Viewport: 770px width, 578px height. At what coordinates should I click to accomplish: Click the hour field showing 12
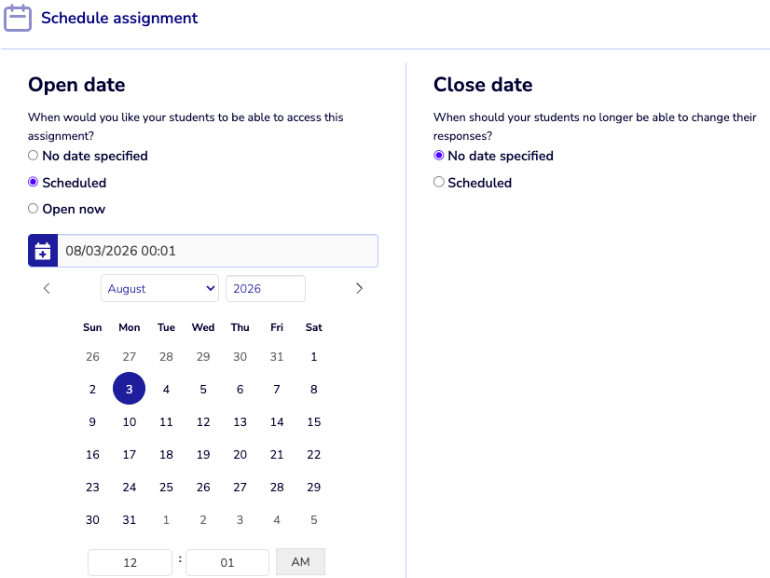click(x=130, y=562)
